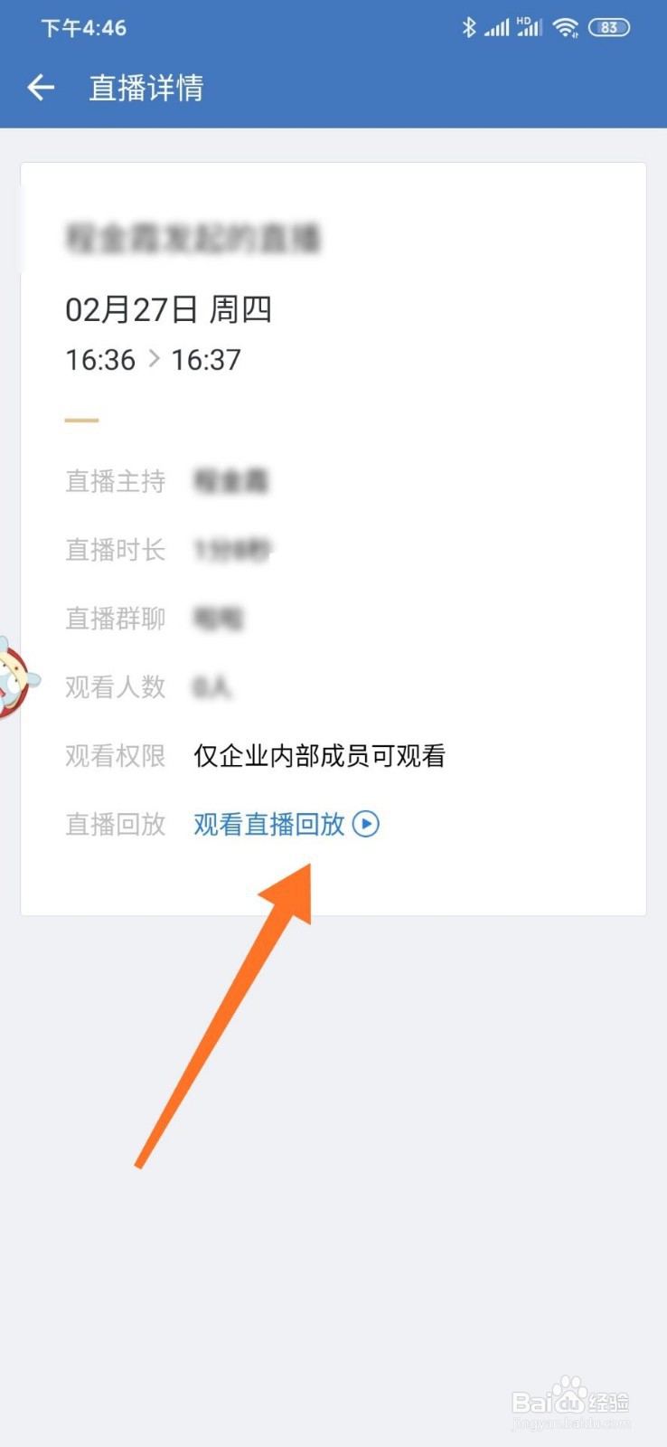Viewport: 667px width, 1447px height.
Task: Tap the 直播回放 row label
Action: pyautogui.click(x=116, y=824)
